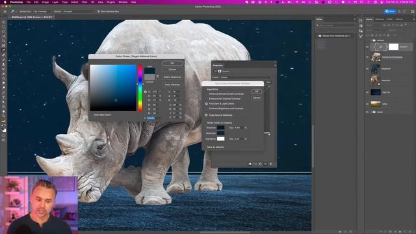Click the Home icon in options bar
The width and height of the screenshot is (416, 234).
5,12
